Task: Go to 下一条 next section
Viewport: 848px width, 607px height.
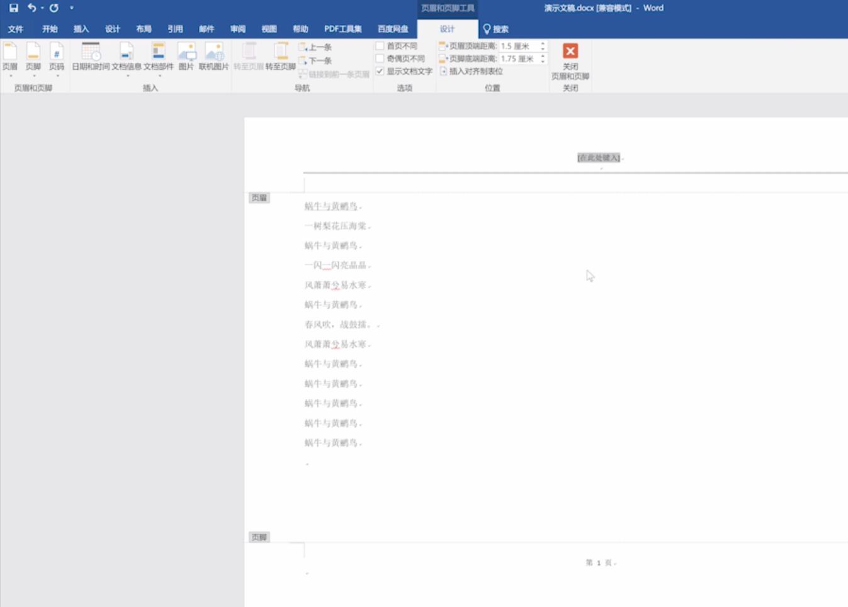Action: click(315, 61)
